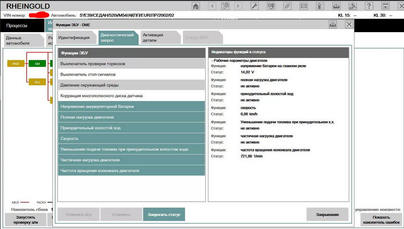
Task: Click the forward arrow toolbar button
Action: (x=238, y=6)
